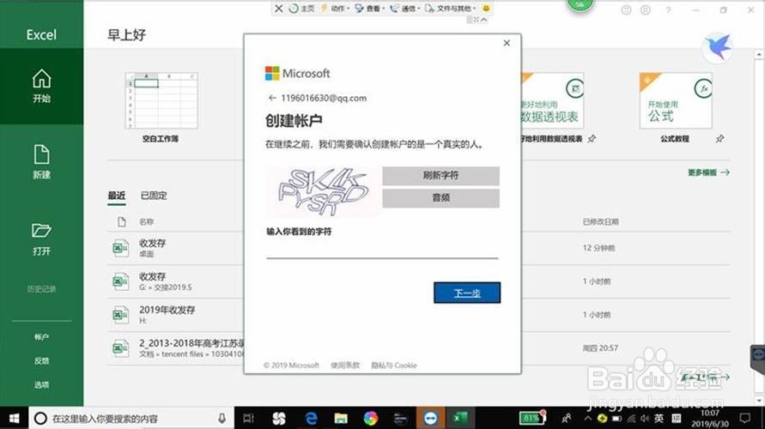
Task: Click the yellow smiley feedback icon in toolbar
Action: [486, 9]
